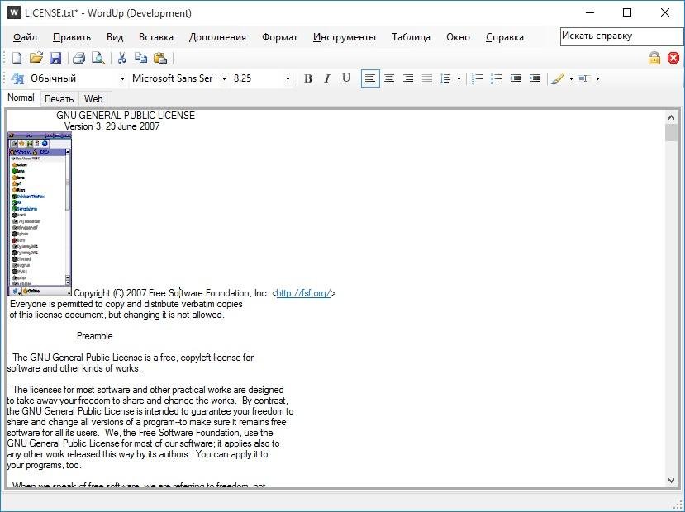The height and width of the screenshot is (512, 685).
Task: Open the Microsoft Sans Serif font dropdown
Action: pos(224,78)
